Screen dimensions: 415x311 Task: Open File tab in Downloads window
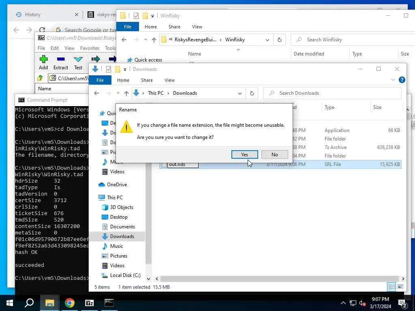pos(100,80)
